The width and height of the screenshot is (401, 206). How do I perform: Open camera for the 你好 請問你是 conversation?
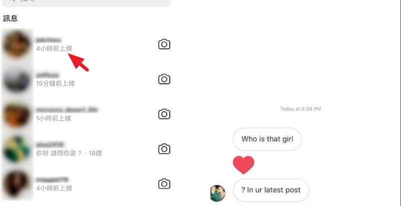pyautogui.click(x=164, y=149)
